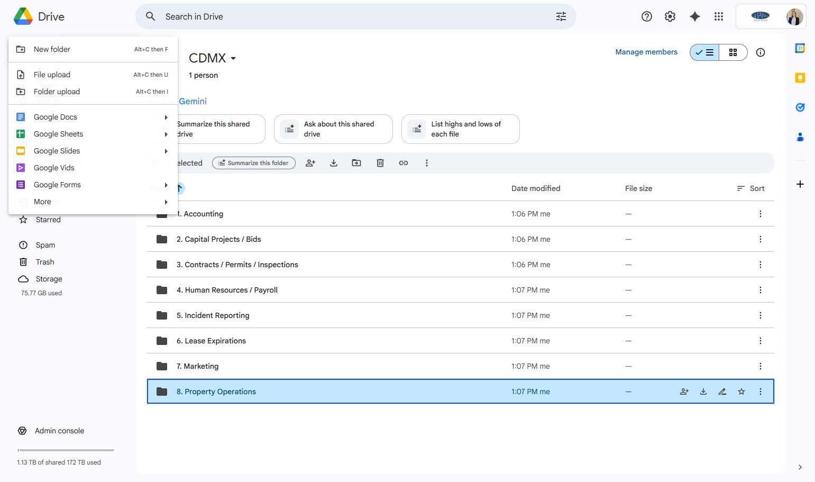Open Google Calendar side panel
This screenshot has height=482, width=815.
coord(800,48)
